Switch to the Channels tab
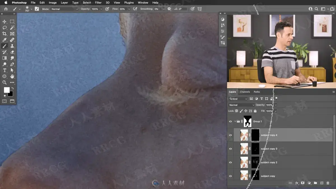Screen dimensions: 336x189 tap(245, 92)
